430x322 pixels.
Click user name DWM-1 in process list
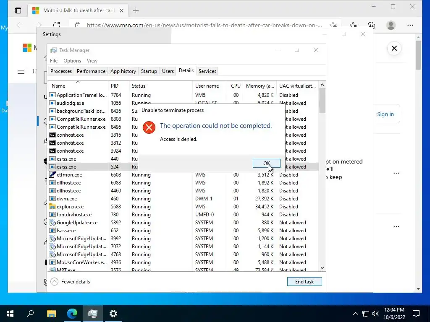pos(204,198)
